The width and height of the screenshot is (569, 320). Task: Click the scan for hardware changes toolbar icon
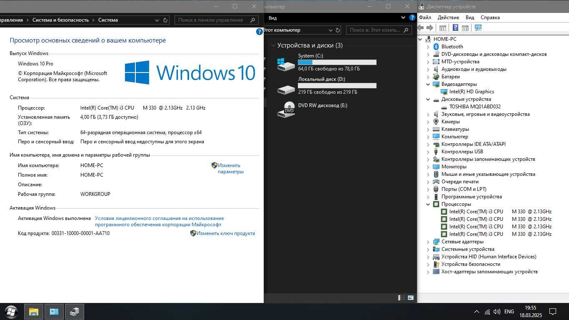tap(478, 27)
